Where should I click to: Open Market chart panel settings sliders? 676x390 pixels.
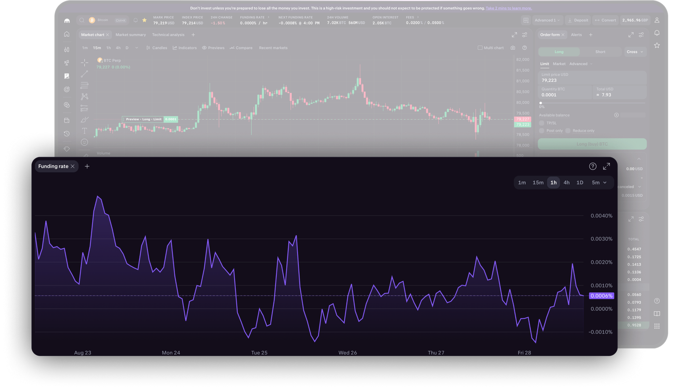coord(525,35)
